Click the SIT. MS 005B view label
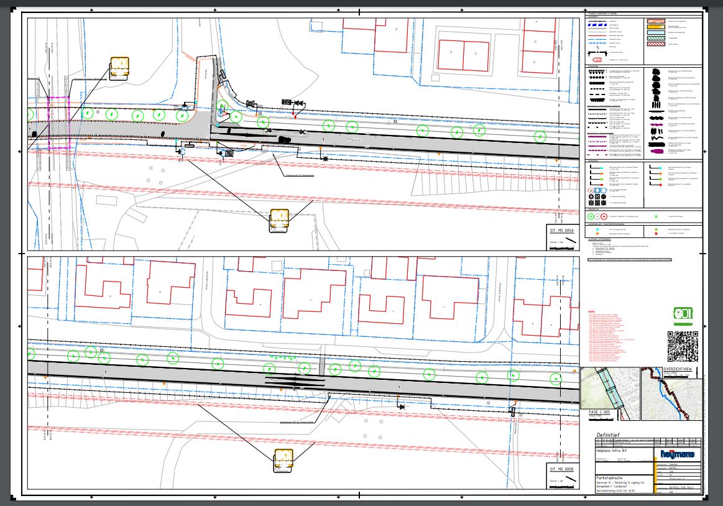Screen dimensions: 723x506 point(561,469)
